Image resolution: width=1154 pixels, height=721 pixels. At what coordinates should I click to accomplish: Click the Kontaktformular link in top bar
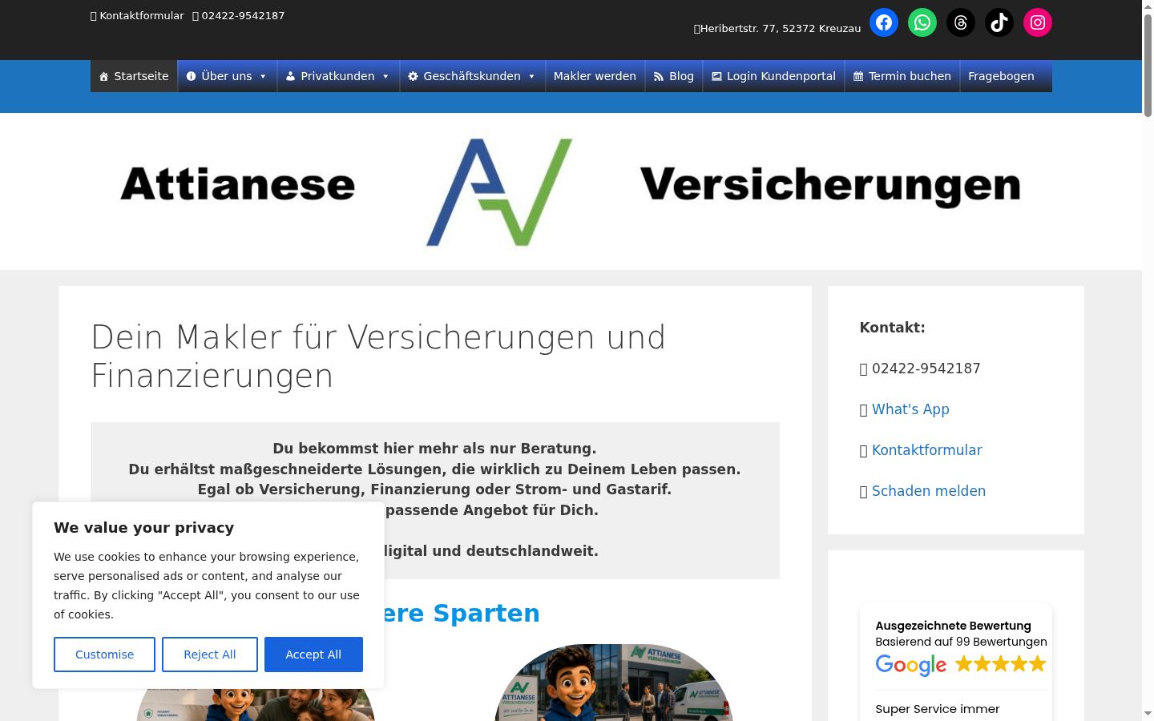tap(137, 15)
